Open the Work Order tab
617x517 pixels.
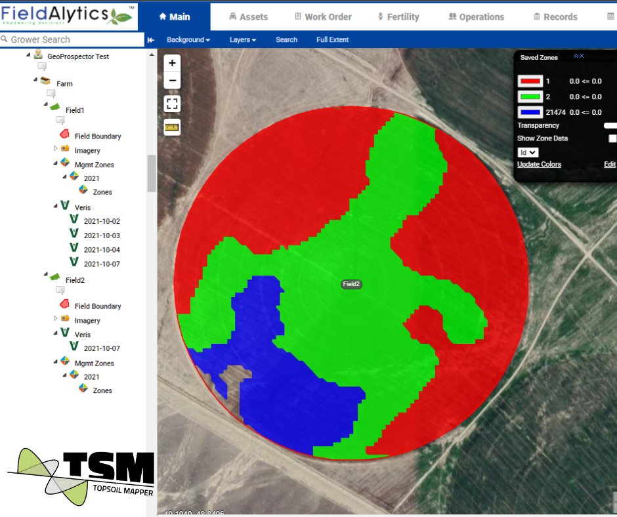pos(323,17)
